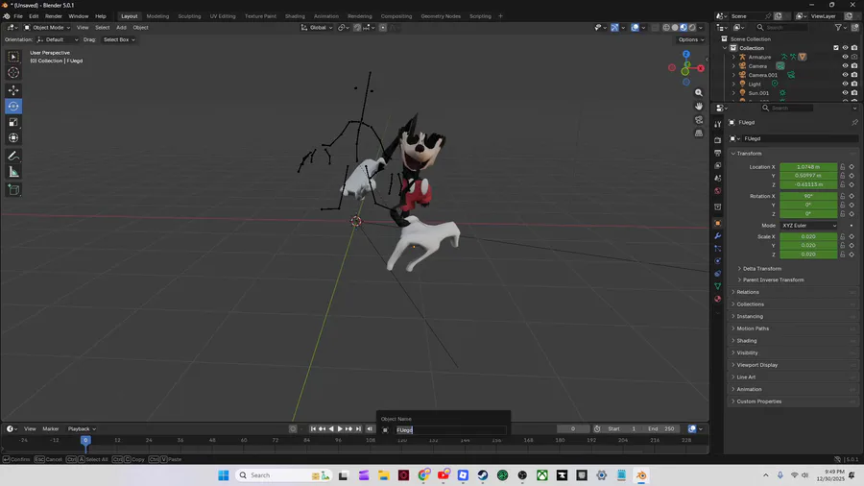Image resolution: width=864 pixels, height=486 pixels.
Task: Open the Tool properties tab
Action: 717,124
